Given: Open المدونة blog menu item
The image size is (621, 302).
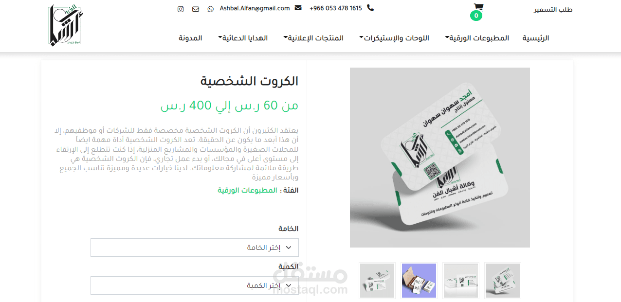Looking at the screenshot, I should pyautogui.click(x=190, y=38).
